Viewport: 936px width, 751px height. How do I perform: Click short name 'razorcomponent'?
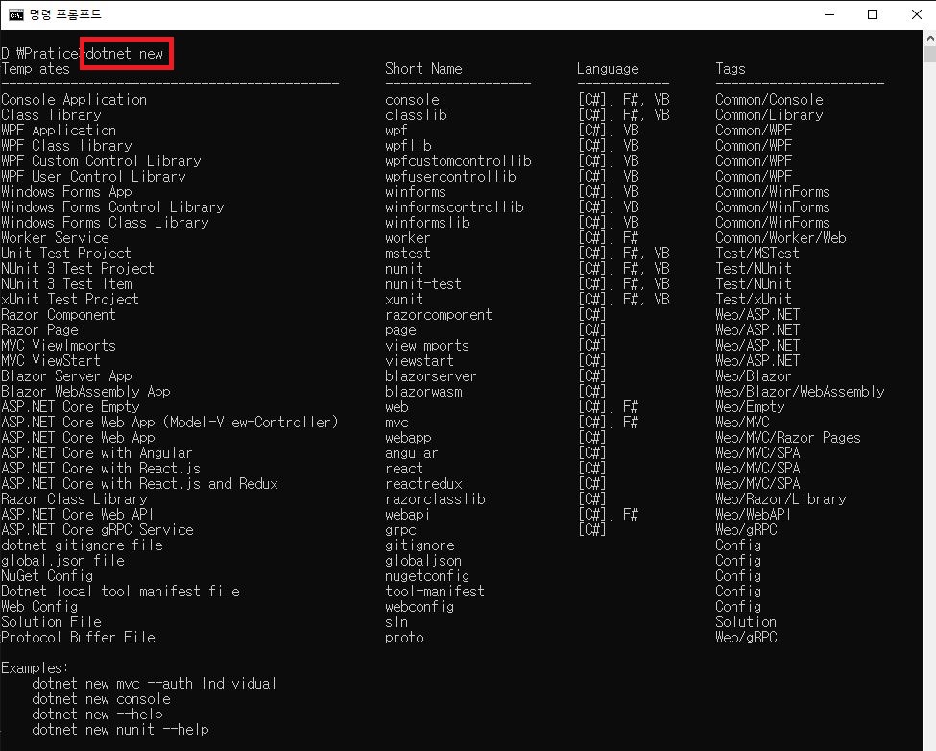(x=439, y=315)
